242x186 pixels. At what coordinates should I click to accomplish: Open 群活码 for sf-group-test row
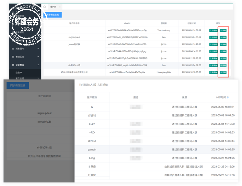(223, 37)
